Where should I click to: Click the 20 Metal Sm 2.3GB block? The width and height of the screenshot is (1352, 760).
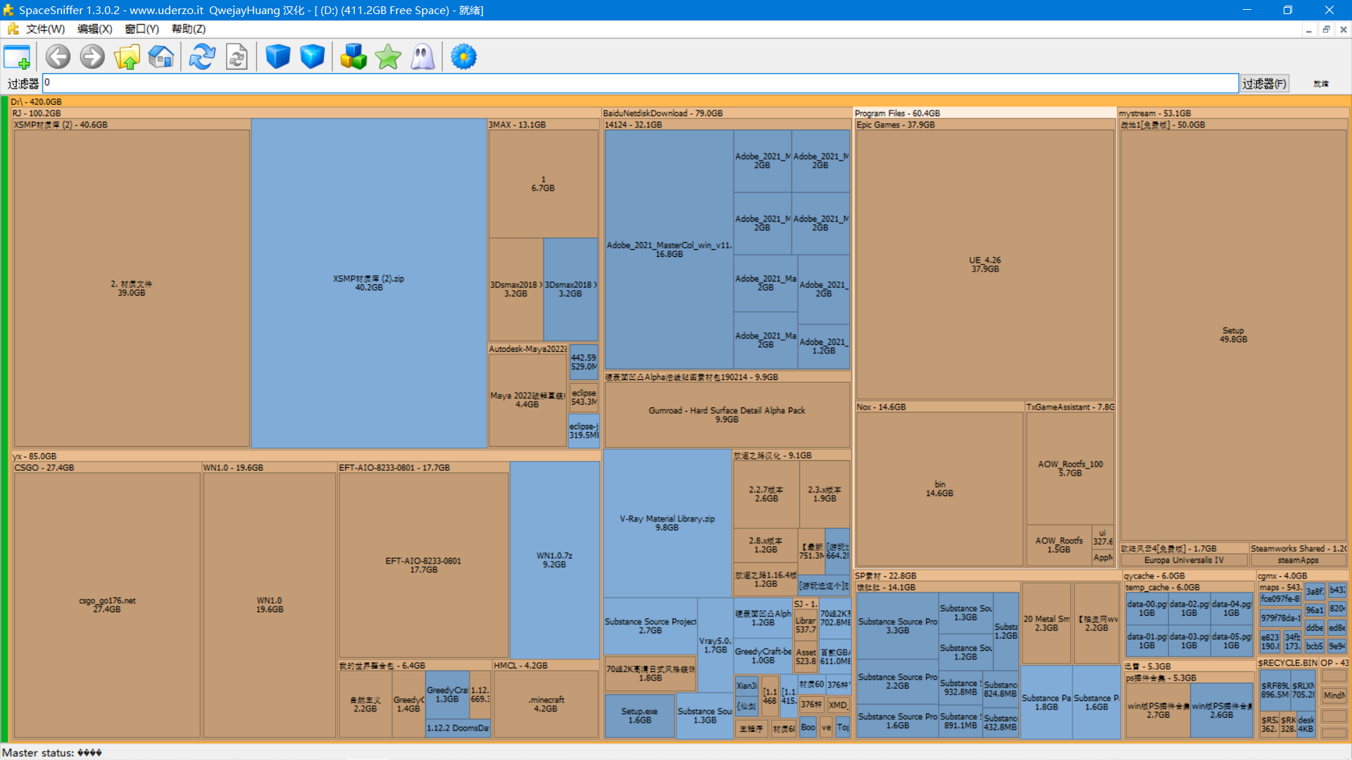[1046, 623]
